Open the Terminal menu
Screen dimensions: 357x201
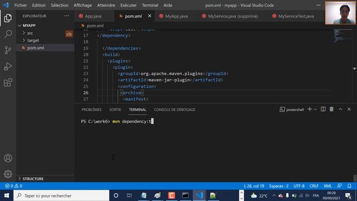(x=150, y=5)
